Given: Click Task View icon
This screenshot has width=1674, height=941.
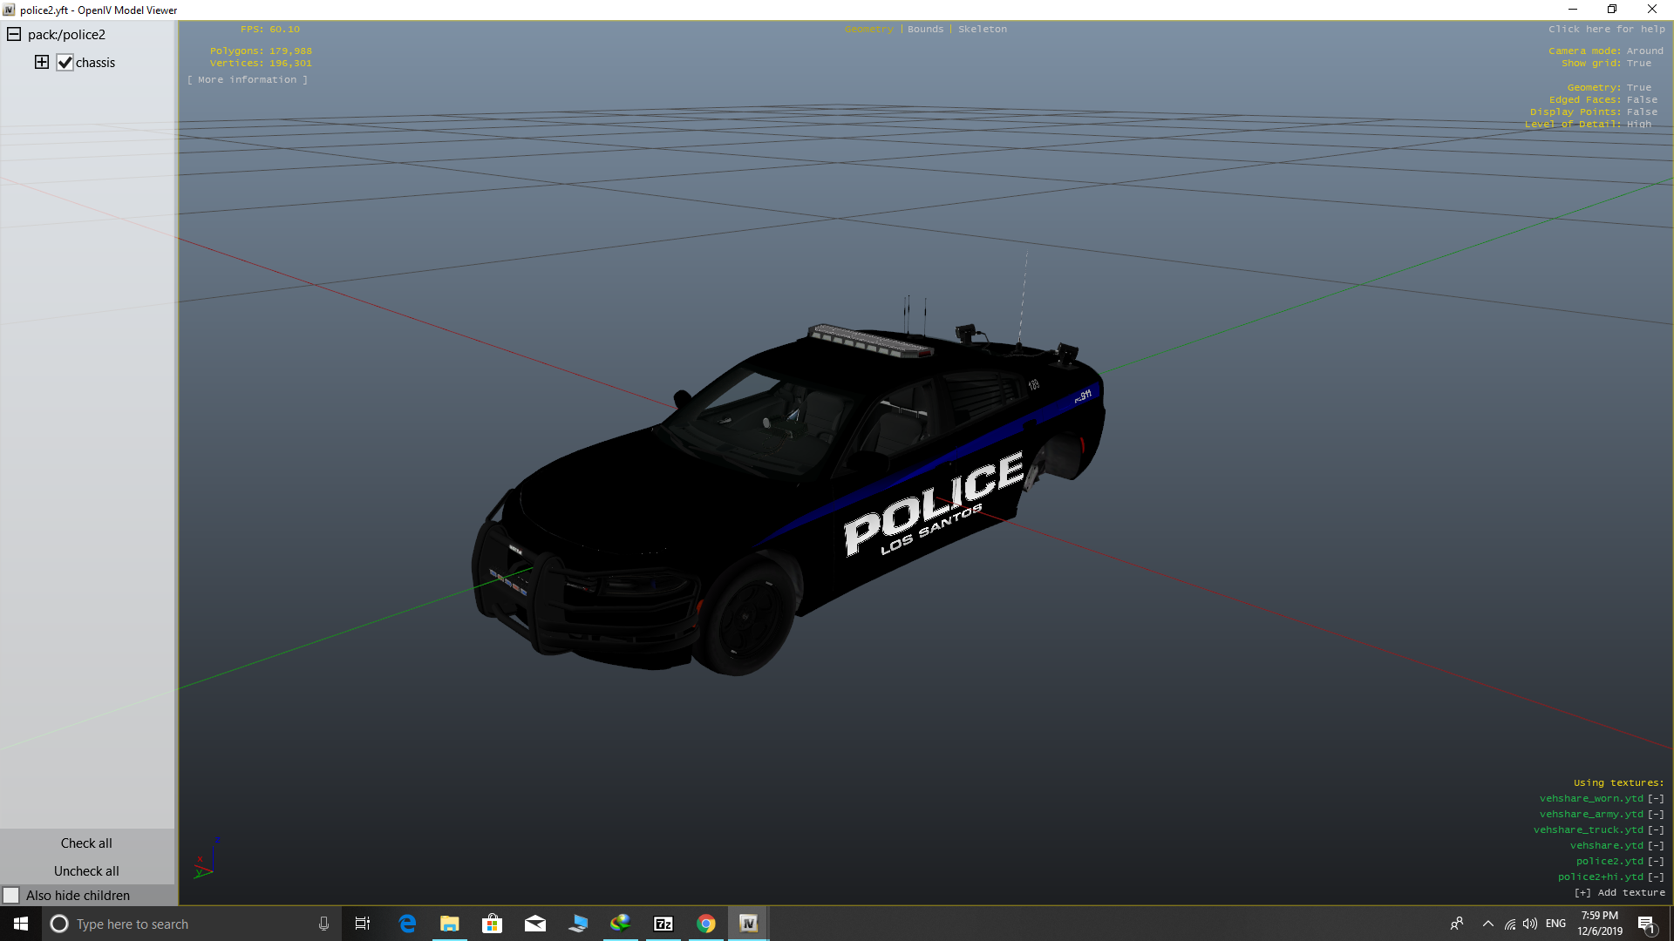Looking at the screenshot, I should point(363,924).
